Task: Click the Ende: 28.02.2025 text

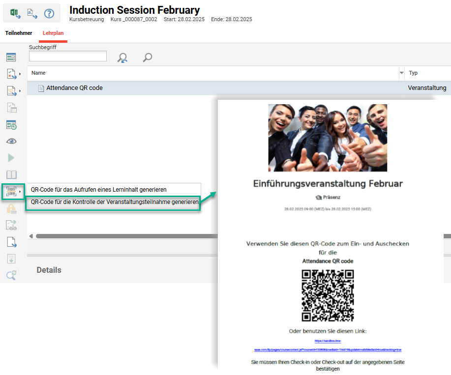Action: [x=232, y=19]
